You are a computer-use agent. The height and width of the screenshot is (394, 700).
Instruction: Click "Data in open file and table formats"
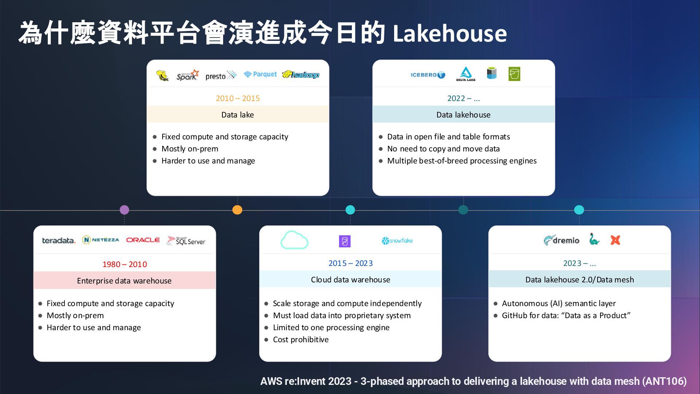[448, 137]
